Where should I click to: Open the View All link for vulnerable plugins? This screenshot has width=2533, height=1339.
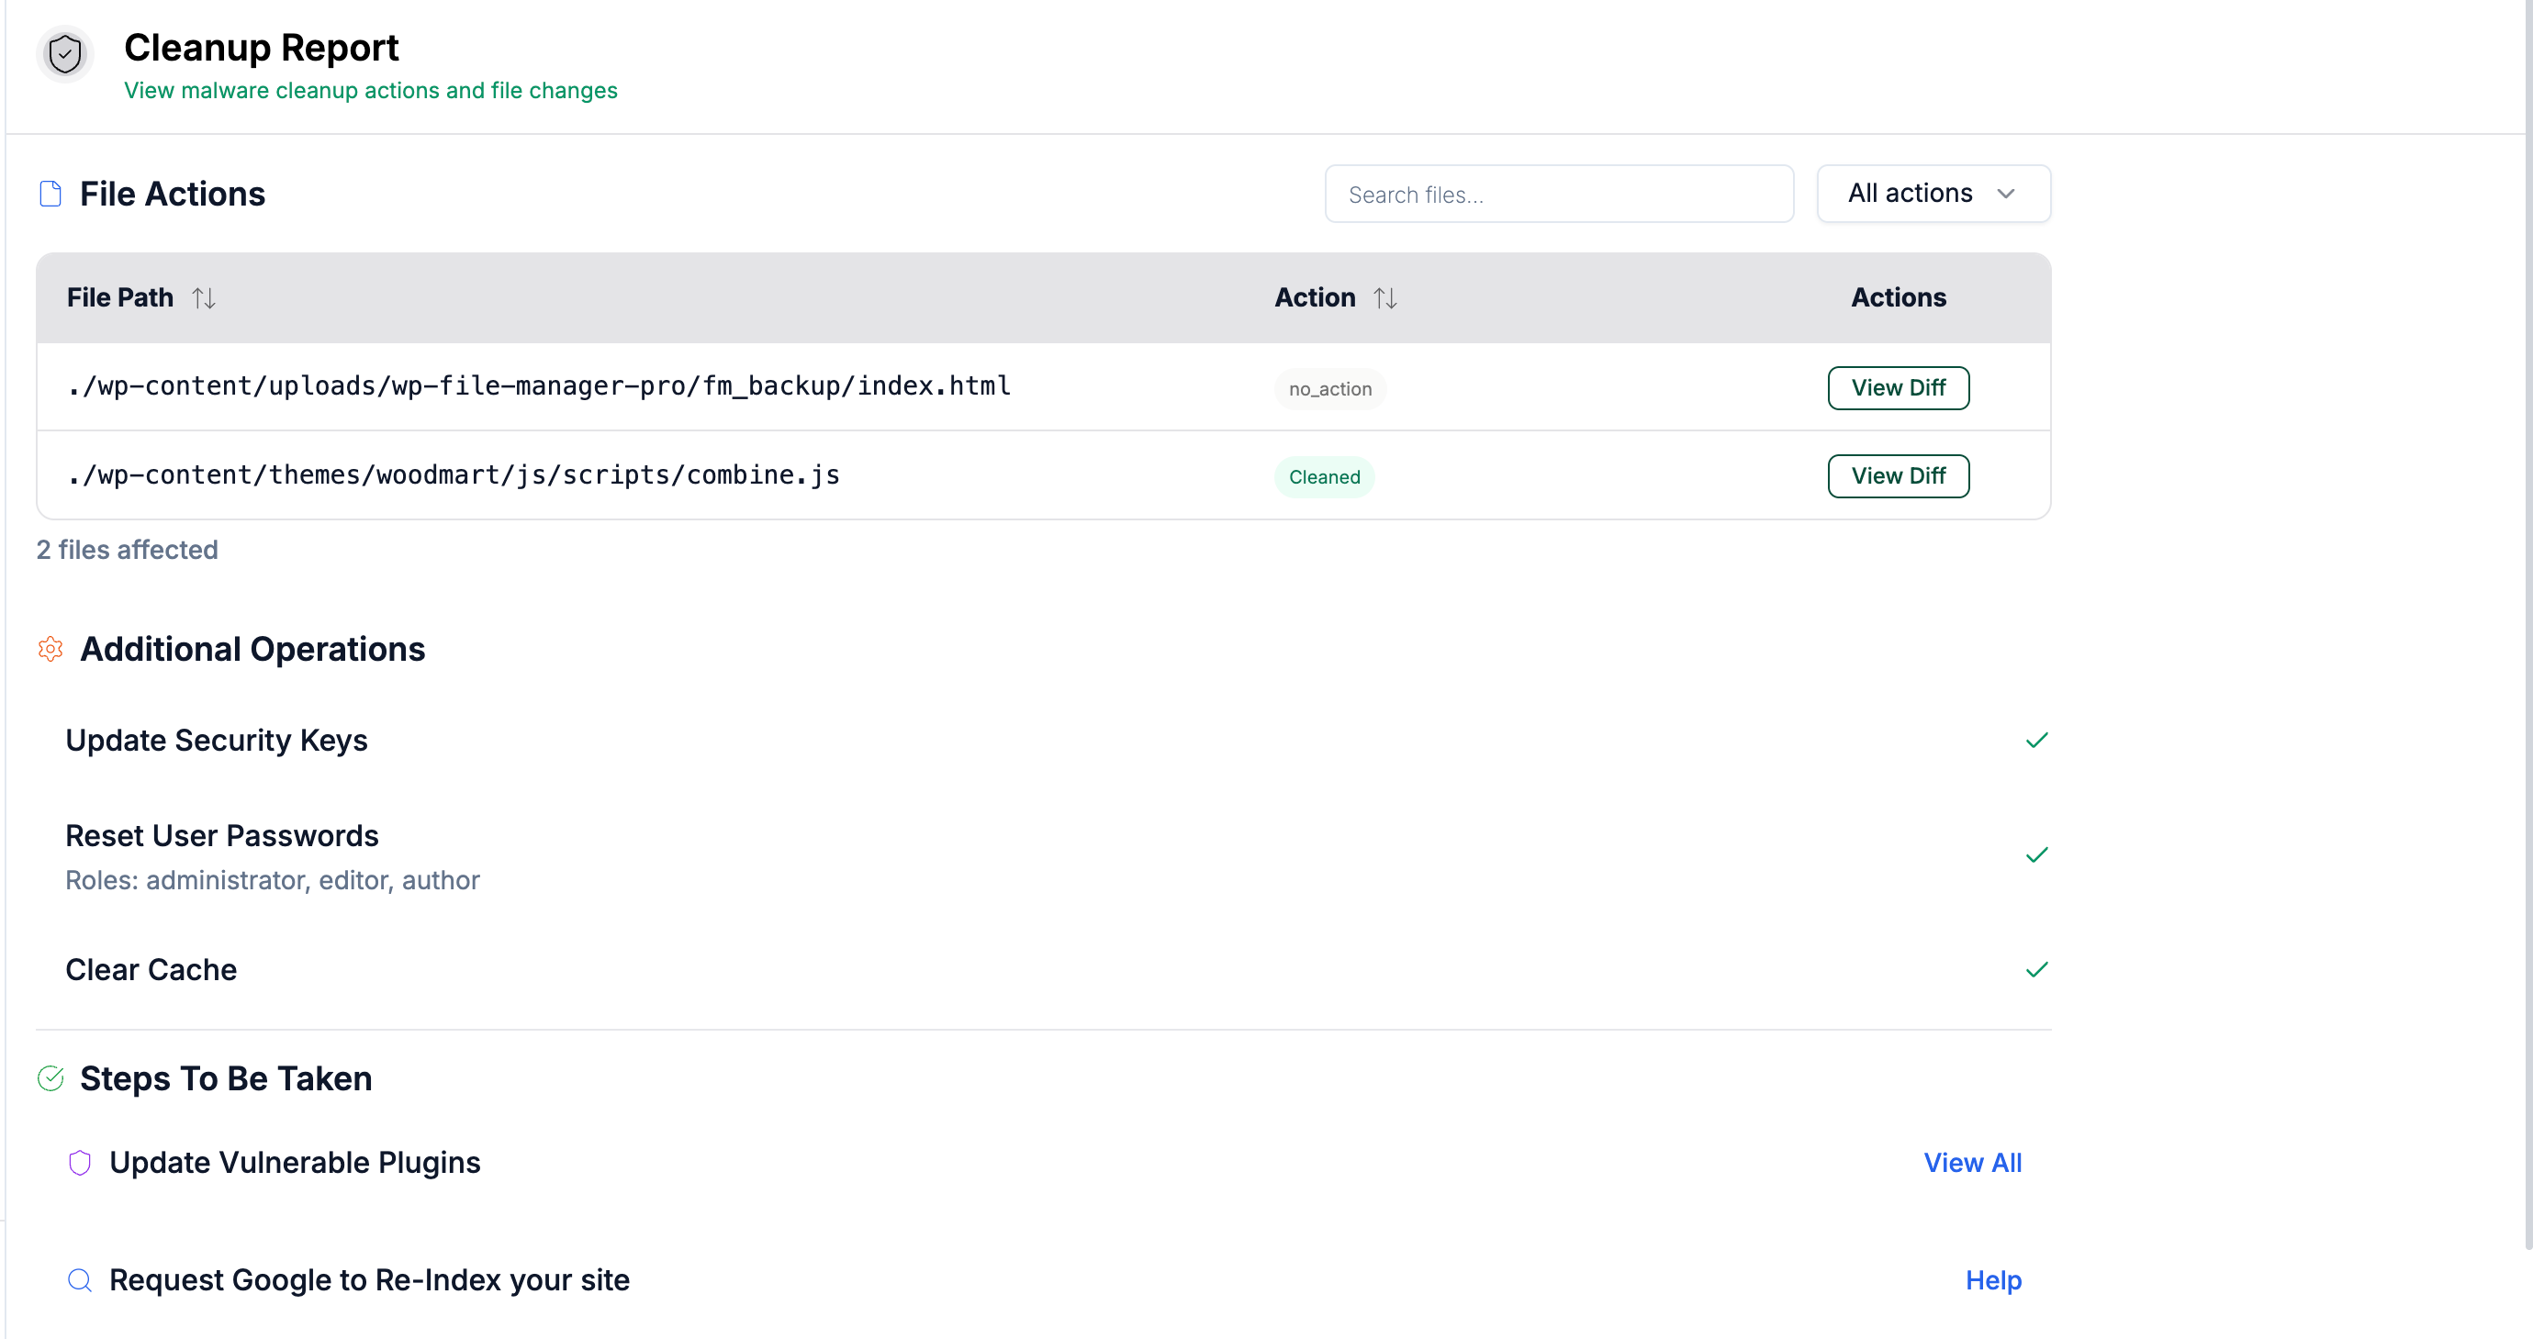click(1973, 1162)
